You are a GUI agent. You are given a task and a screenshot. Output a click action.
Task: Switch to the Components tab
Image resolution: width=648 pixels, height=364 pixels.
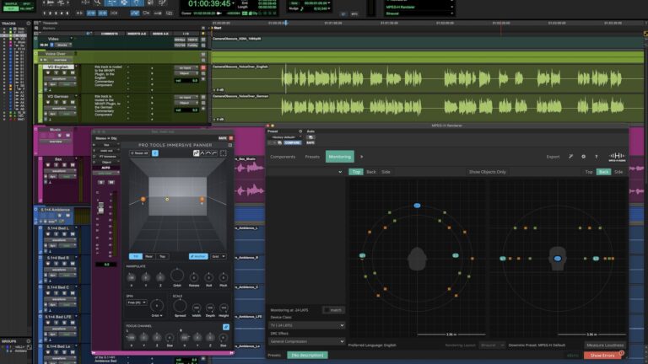pos(283,157)
